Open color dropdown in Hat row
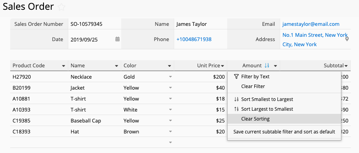Viewport: 359px width, 153px height. tap(170, 132)
